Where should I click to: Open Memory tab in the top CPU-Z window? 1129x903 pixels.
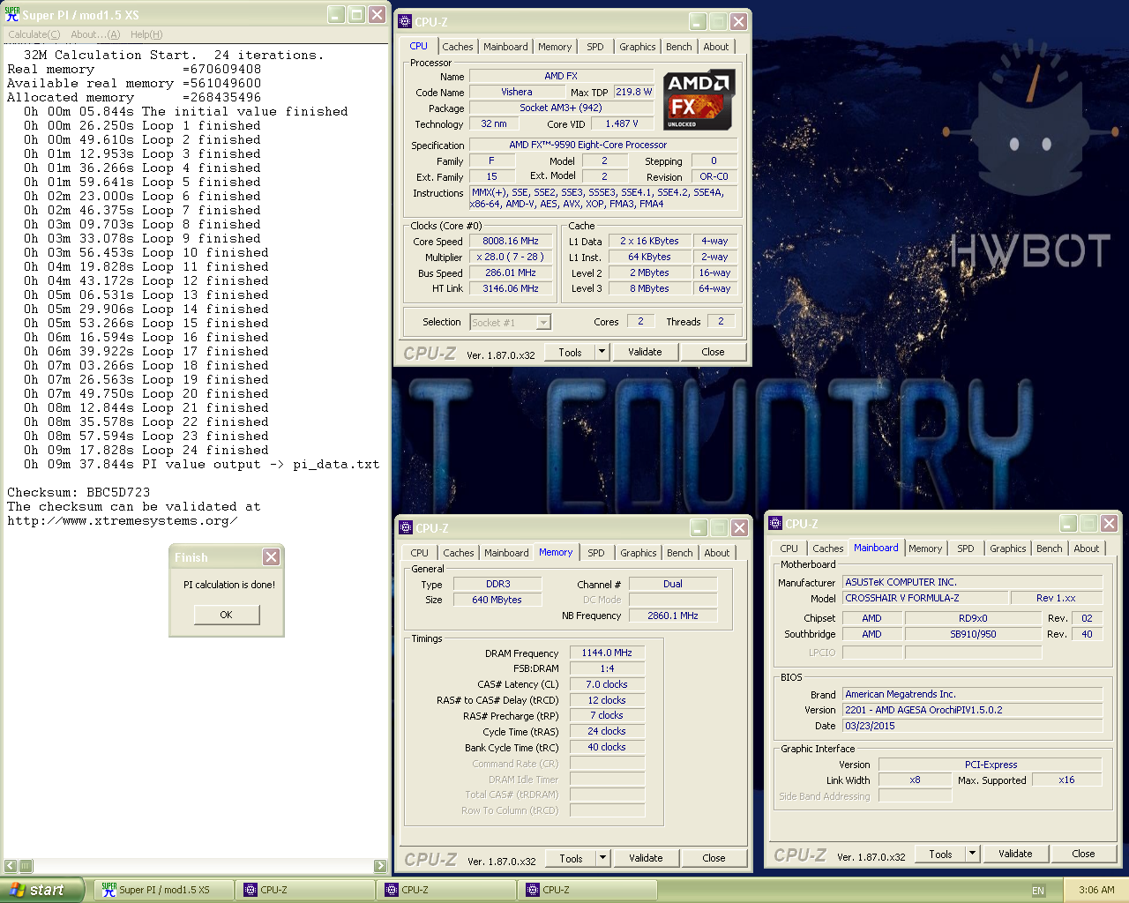(555, 47)
